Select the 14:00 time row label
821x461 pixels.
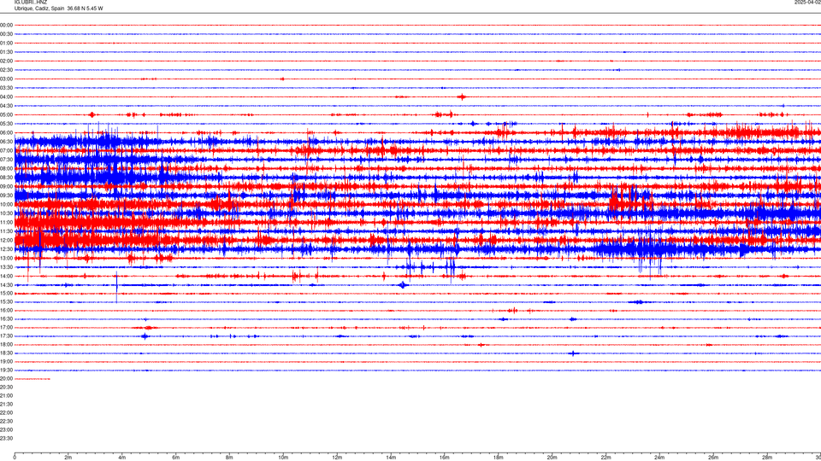click(6, 276)
